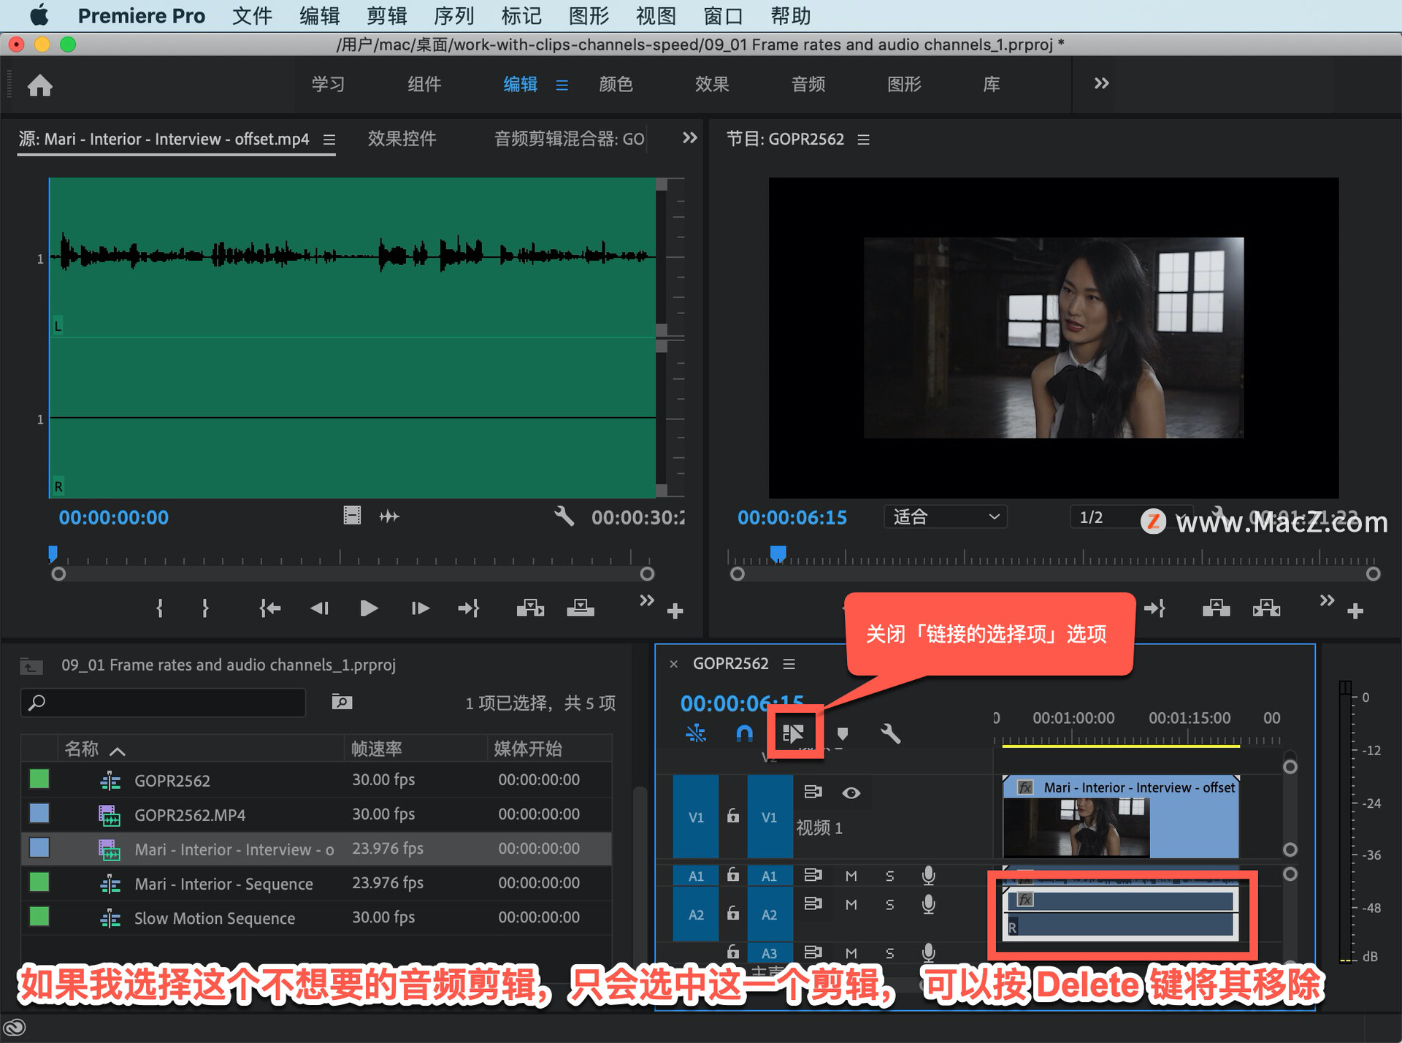The height and width of the screenshot is (1043, 1402).
Task: Toggle lock on A2 track
Action: click(x=733, y=913)
